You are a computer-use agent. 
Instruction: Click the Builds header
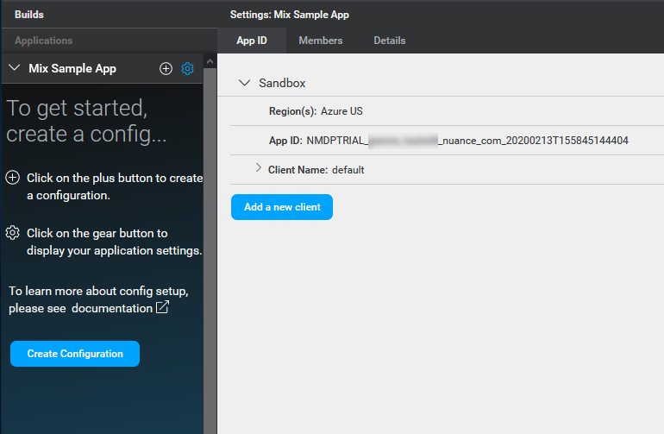[28, 15]
